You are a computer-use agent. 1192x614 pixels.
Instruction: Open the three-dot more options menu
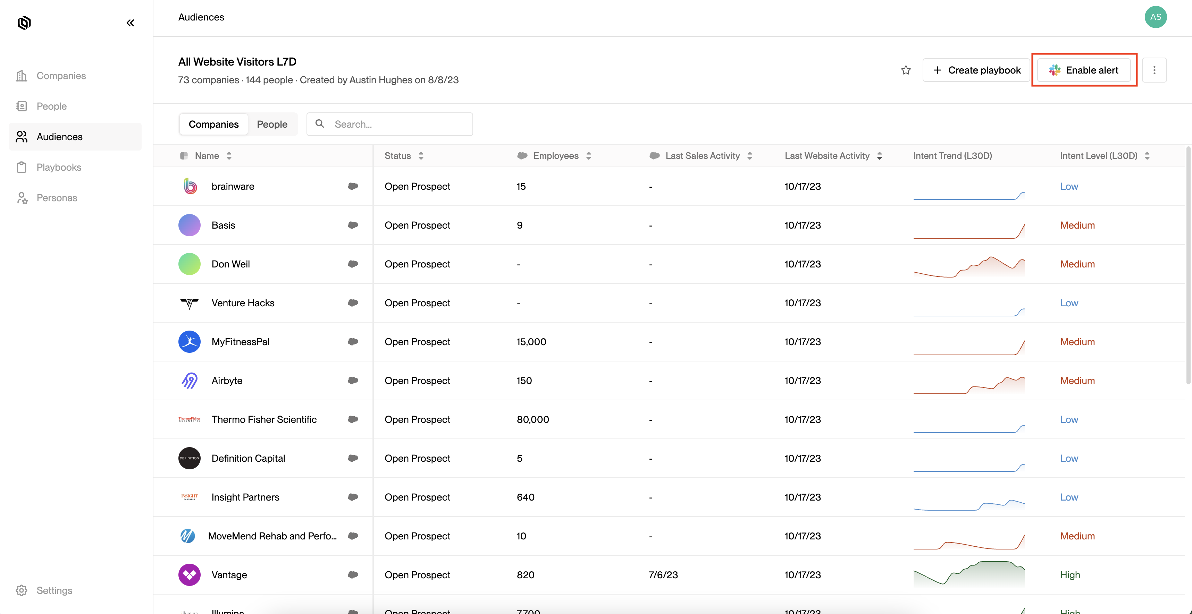coord(1154,70)
